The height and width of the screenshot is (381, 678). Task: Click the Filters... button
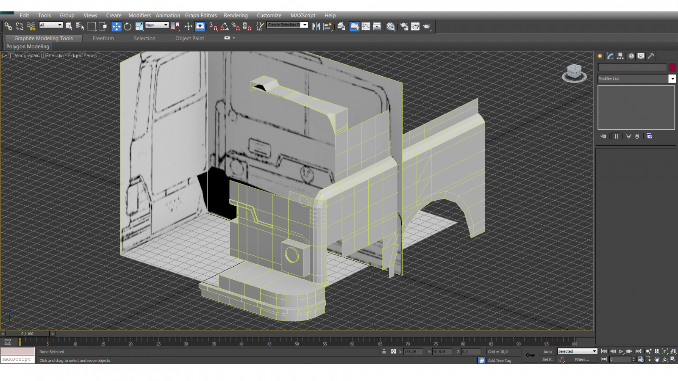(x=582, y=359)
